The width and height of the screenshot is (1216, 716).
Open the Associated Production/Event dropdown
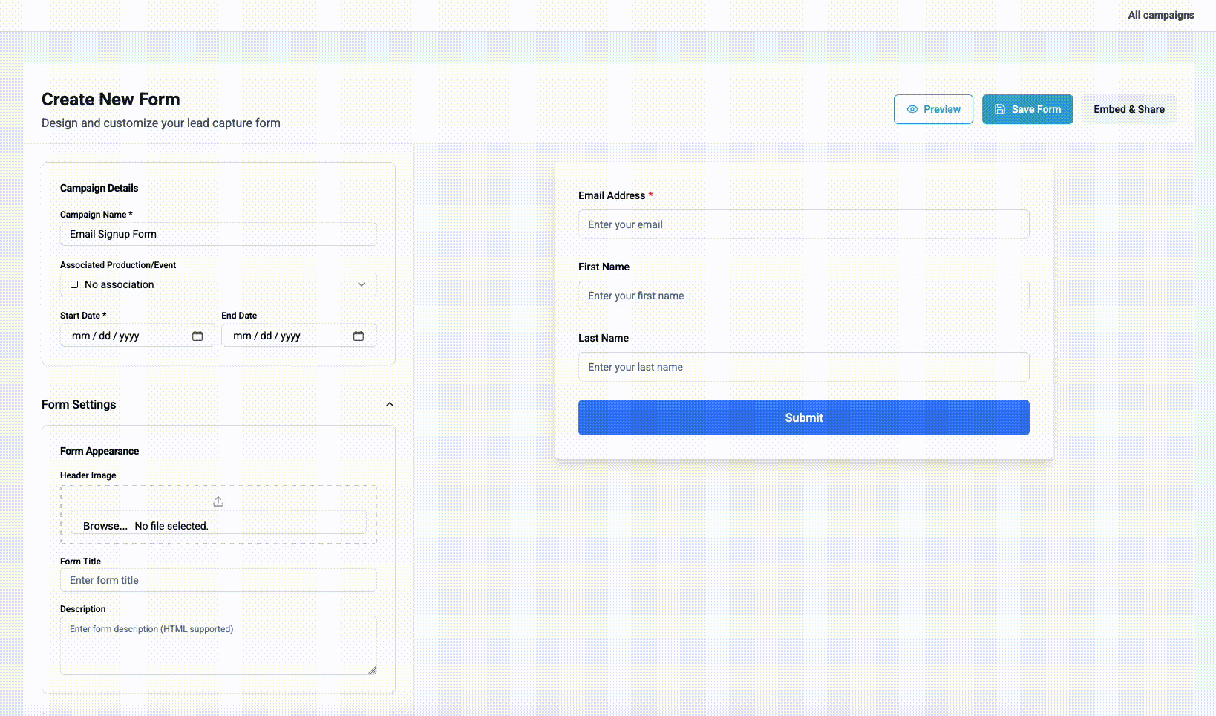[x=218, y=284]
